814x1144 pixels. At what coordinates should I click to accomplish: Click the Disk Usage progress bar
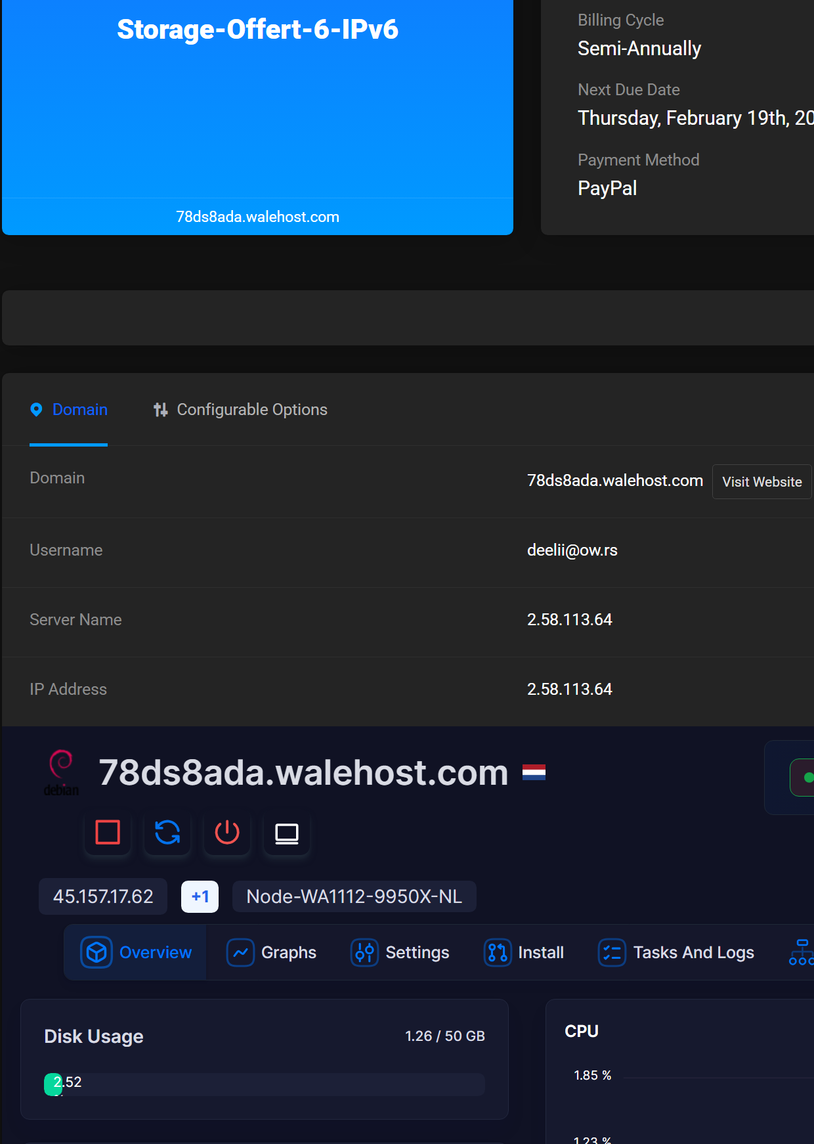(x=265, y=1084)
